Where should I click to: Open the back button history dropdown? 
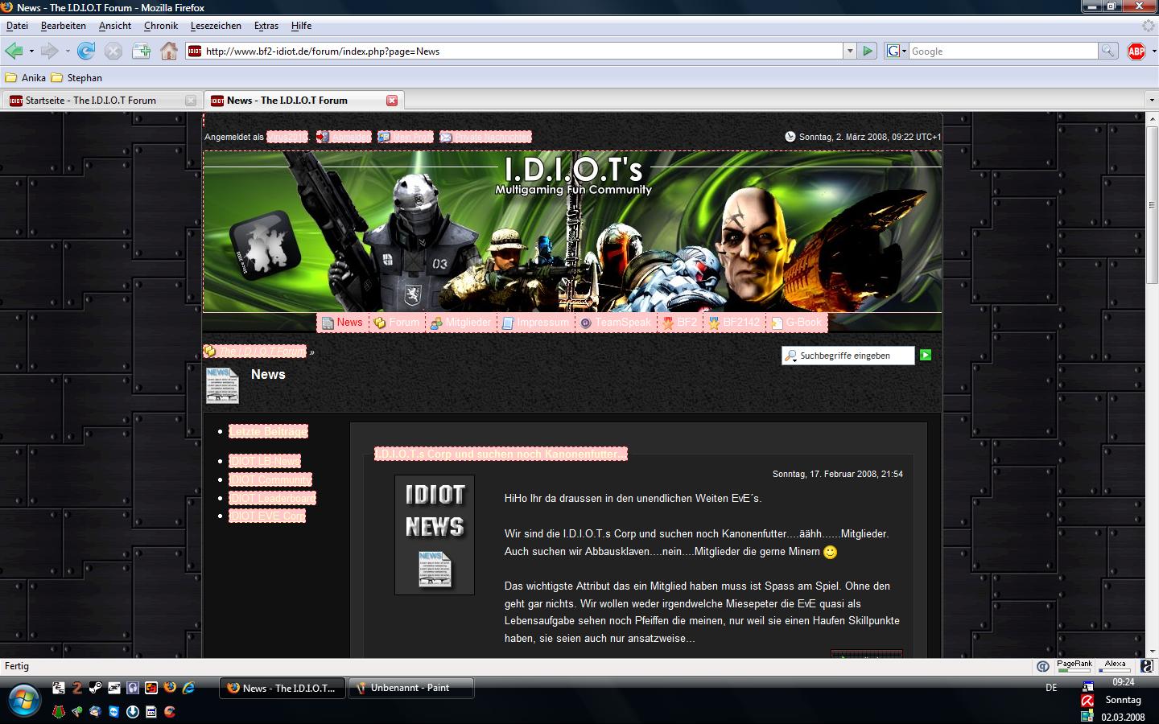coord(31,51)
